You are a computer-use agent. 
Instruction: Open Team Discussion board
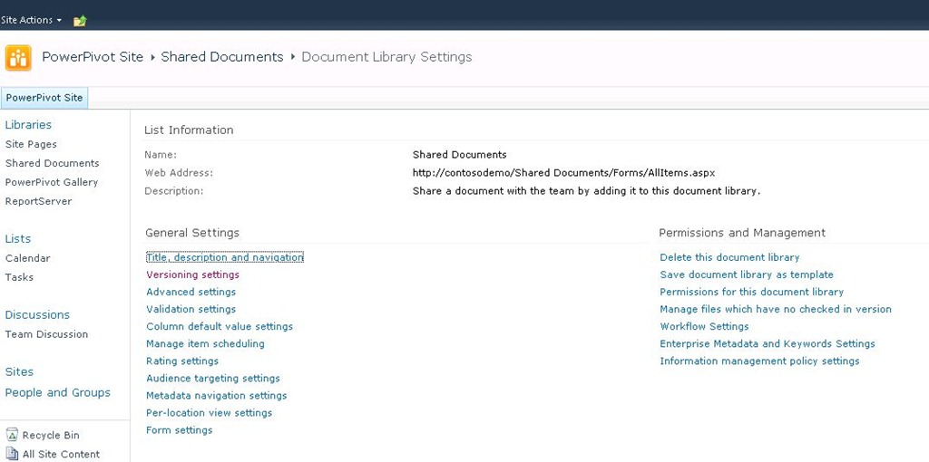pos(47,334)
